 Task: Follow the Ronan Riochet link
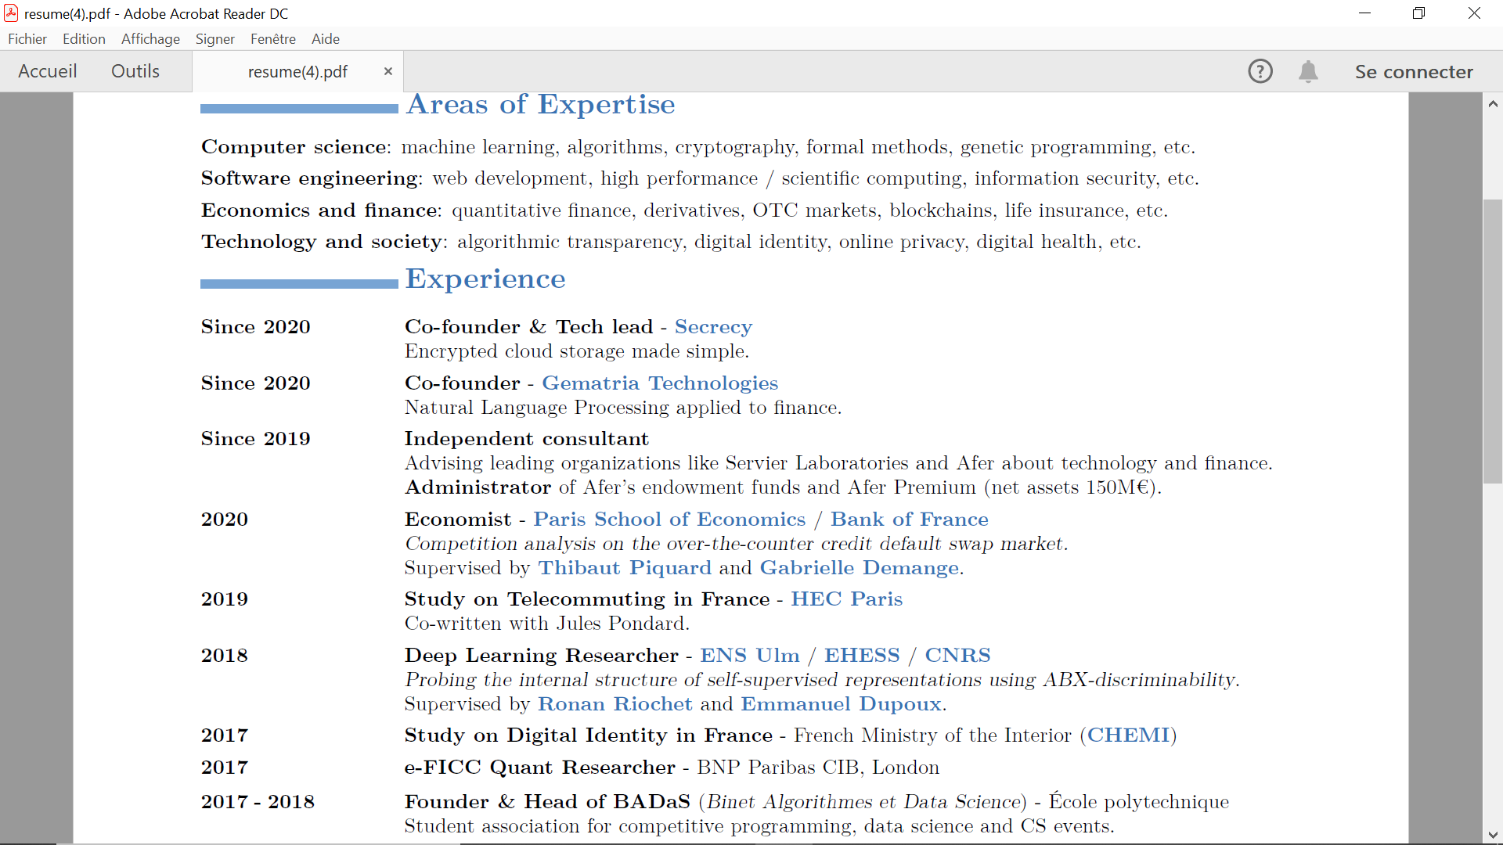(x=615, y=704)
